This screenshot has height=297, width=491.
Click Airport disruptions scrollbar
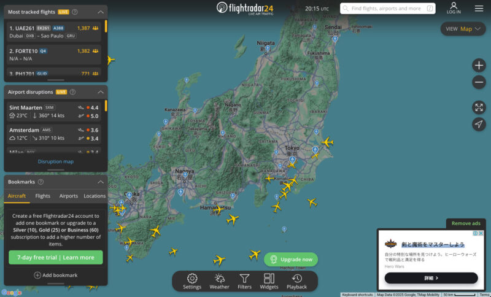click(x=106, y=106)
